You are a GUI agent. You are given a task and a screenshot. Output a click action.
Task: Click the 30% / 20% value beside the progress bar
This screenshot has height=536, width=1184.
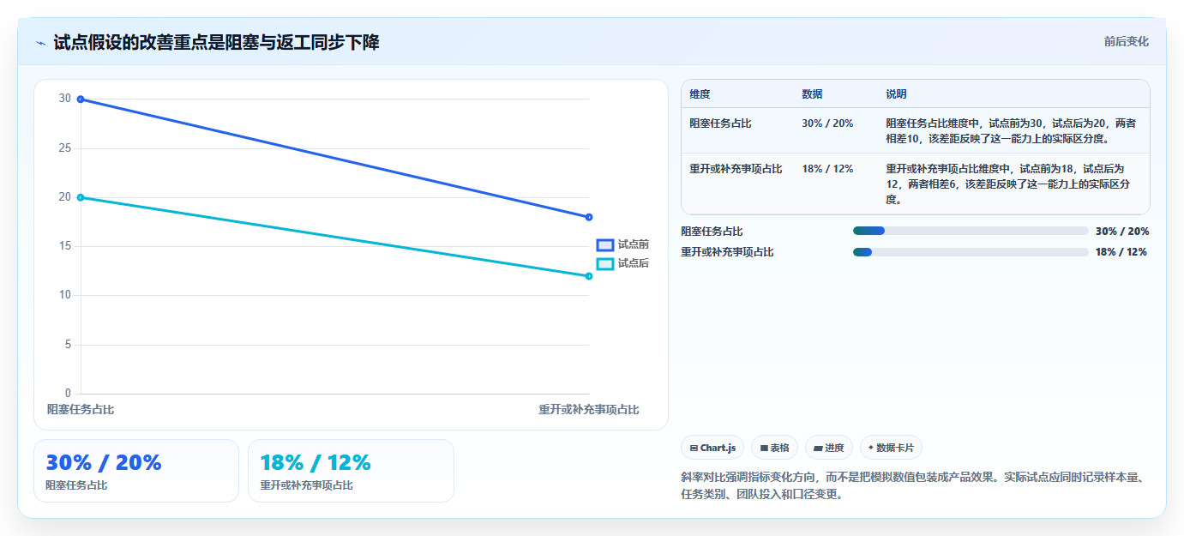pos(1122,232)
